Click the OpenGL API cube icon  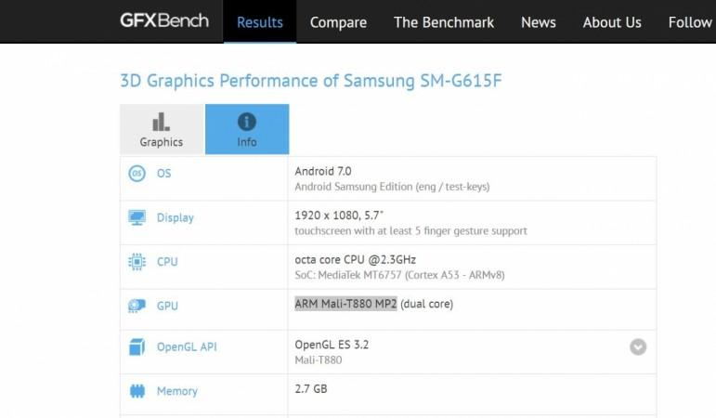point(137,347)
